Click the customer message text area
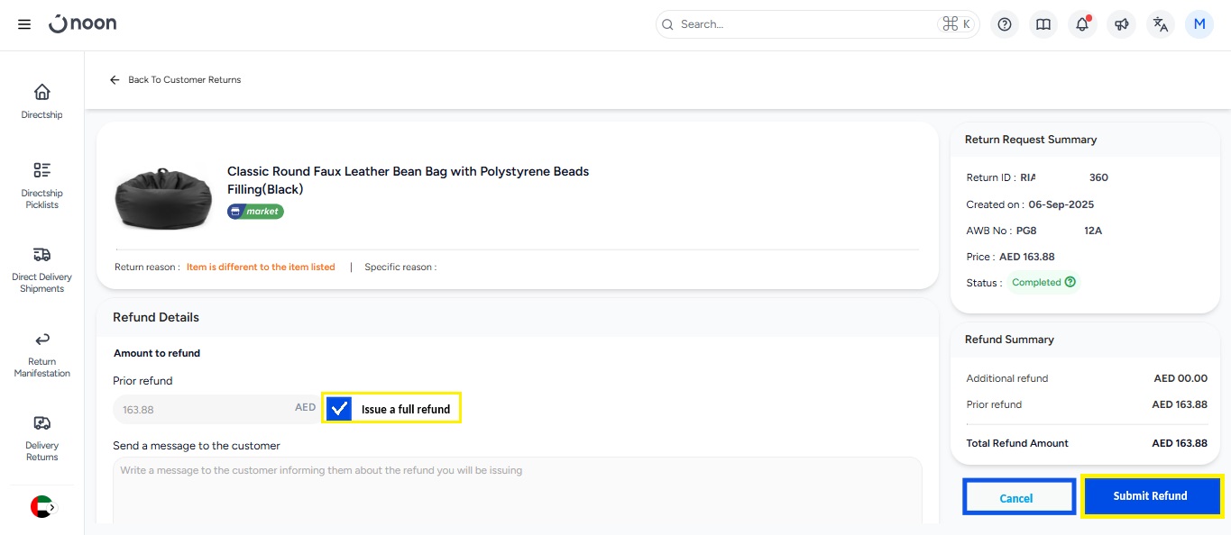The width and height of the screenshot is (1231, 535). (517, 491)
